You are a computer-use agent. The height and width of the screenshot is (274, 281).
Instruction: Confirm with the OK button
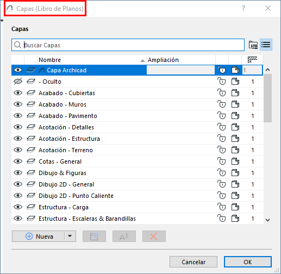point(248,262)
